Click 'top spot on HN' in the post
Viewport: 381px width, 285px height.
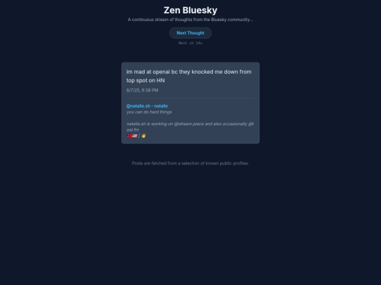tap(145, 80)
